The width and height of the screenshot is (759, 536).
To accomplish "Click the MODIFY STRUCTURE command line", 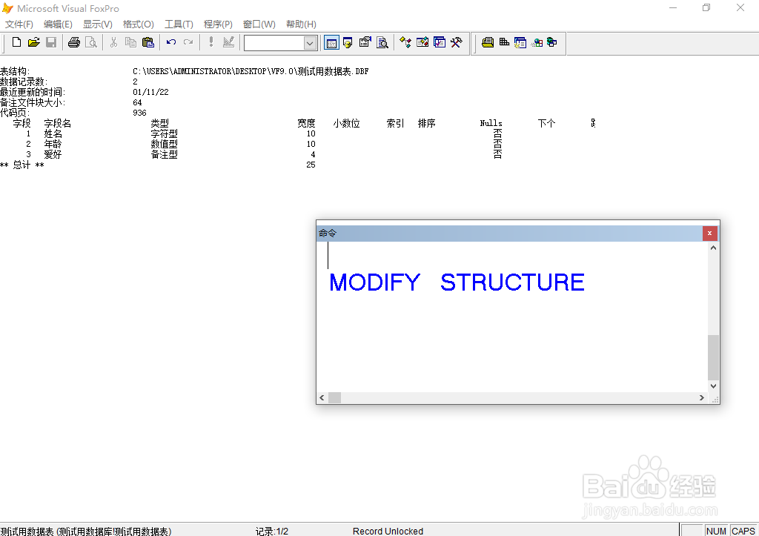I will click(457, 282).
